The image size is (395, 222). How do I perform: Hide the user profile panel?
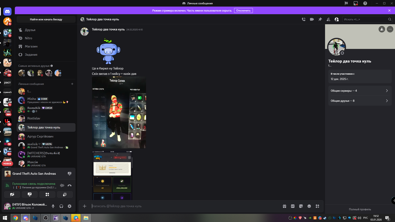tap(337, 19)
